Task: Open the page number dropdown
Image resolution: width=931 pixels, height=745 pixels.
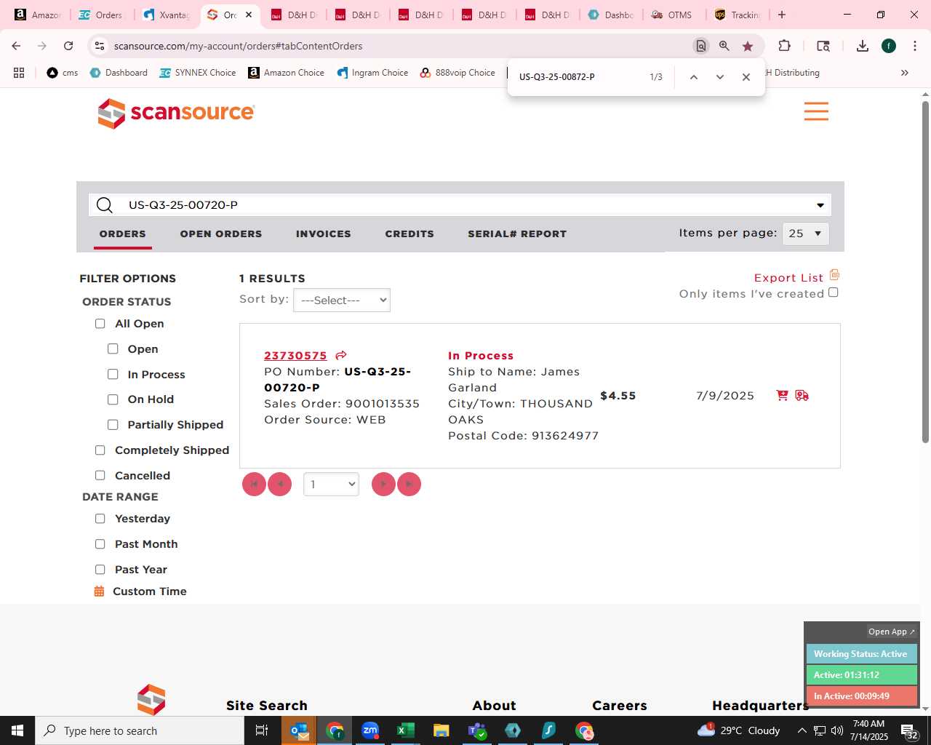Action: tap(331, 484)
